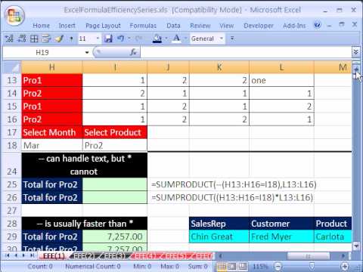Select the 'Select Product' header cell
This screenshot has height=272, width=363.
pyautogui.click(x=115, y=132)
